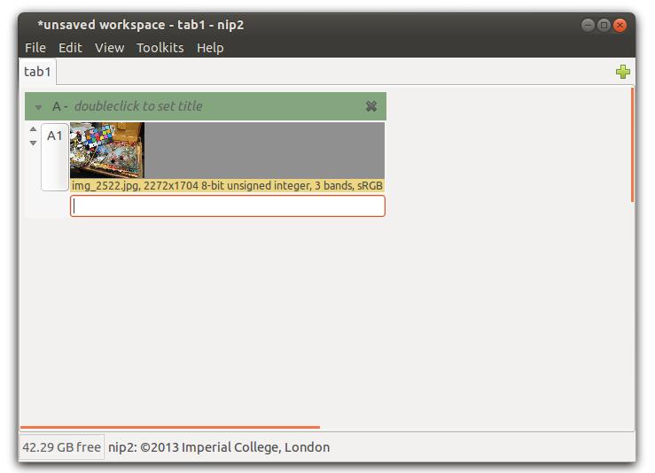Close the nip2 window

click(x=620, y=25)
